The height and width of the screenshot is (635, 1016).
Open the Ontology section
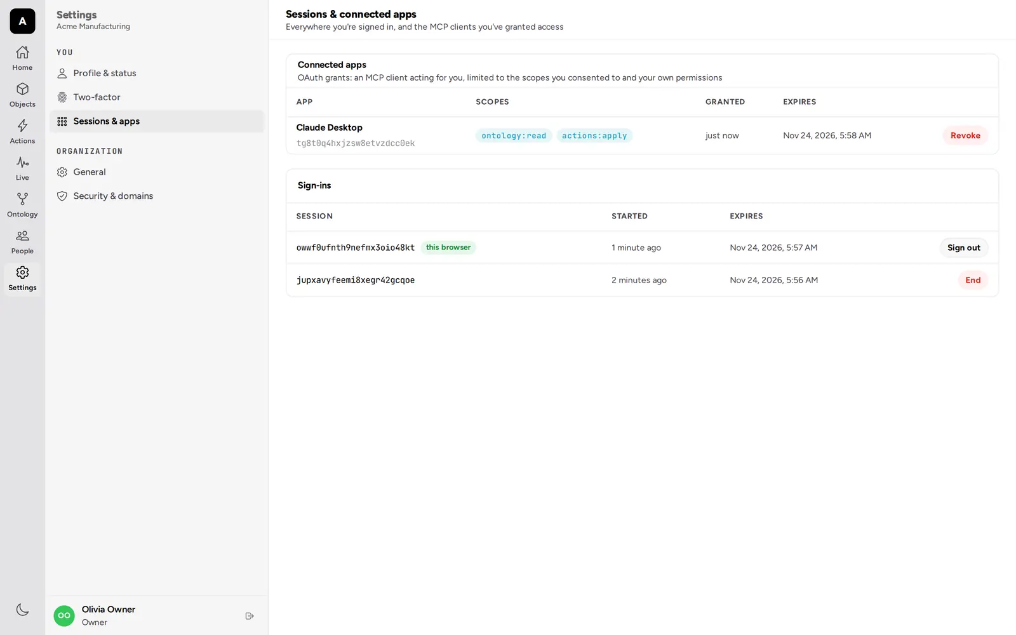22,205
